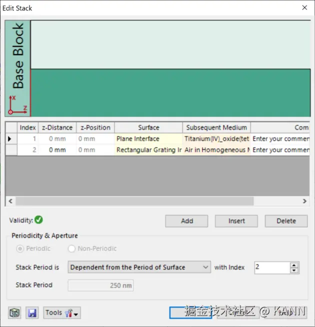The width and height of the screenshot is (315, 327).
Task: Click the dark green grating medium preview
Action: [170, 93]
